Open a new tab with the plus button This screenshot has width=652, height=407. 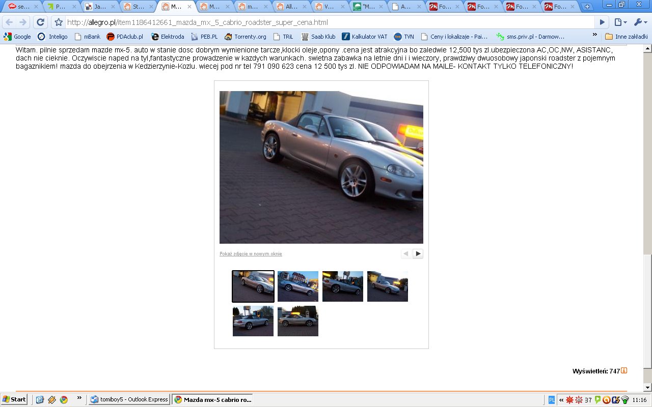[x=587, y=7]
